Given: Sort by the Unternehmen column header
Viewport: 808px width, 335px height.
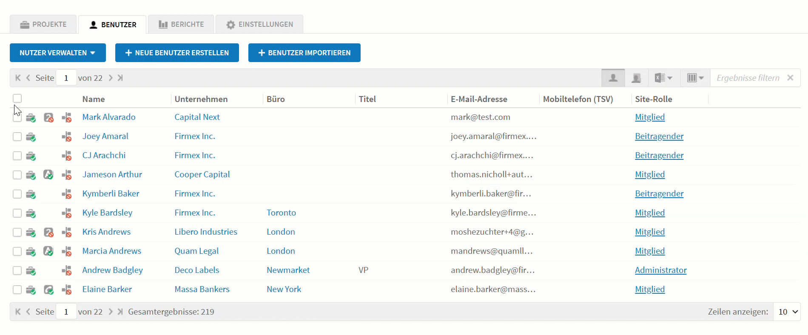Looking at the screenshot, I should coord(201,99).
